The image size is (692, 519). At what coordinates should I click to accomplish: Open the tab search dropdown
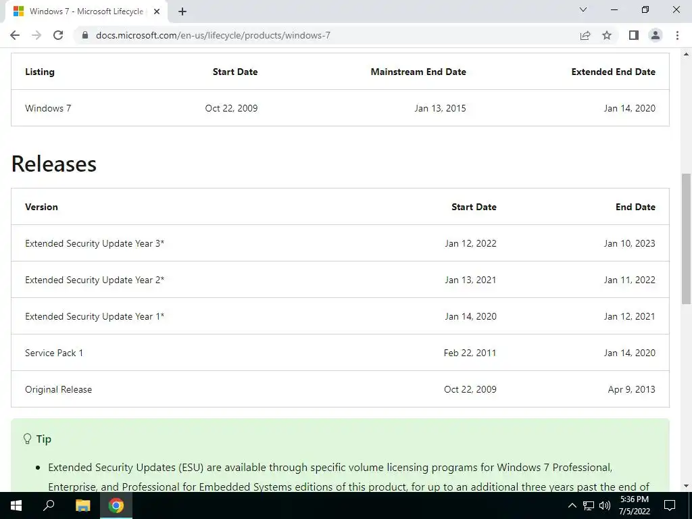(583, 9)
